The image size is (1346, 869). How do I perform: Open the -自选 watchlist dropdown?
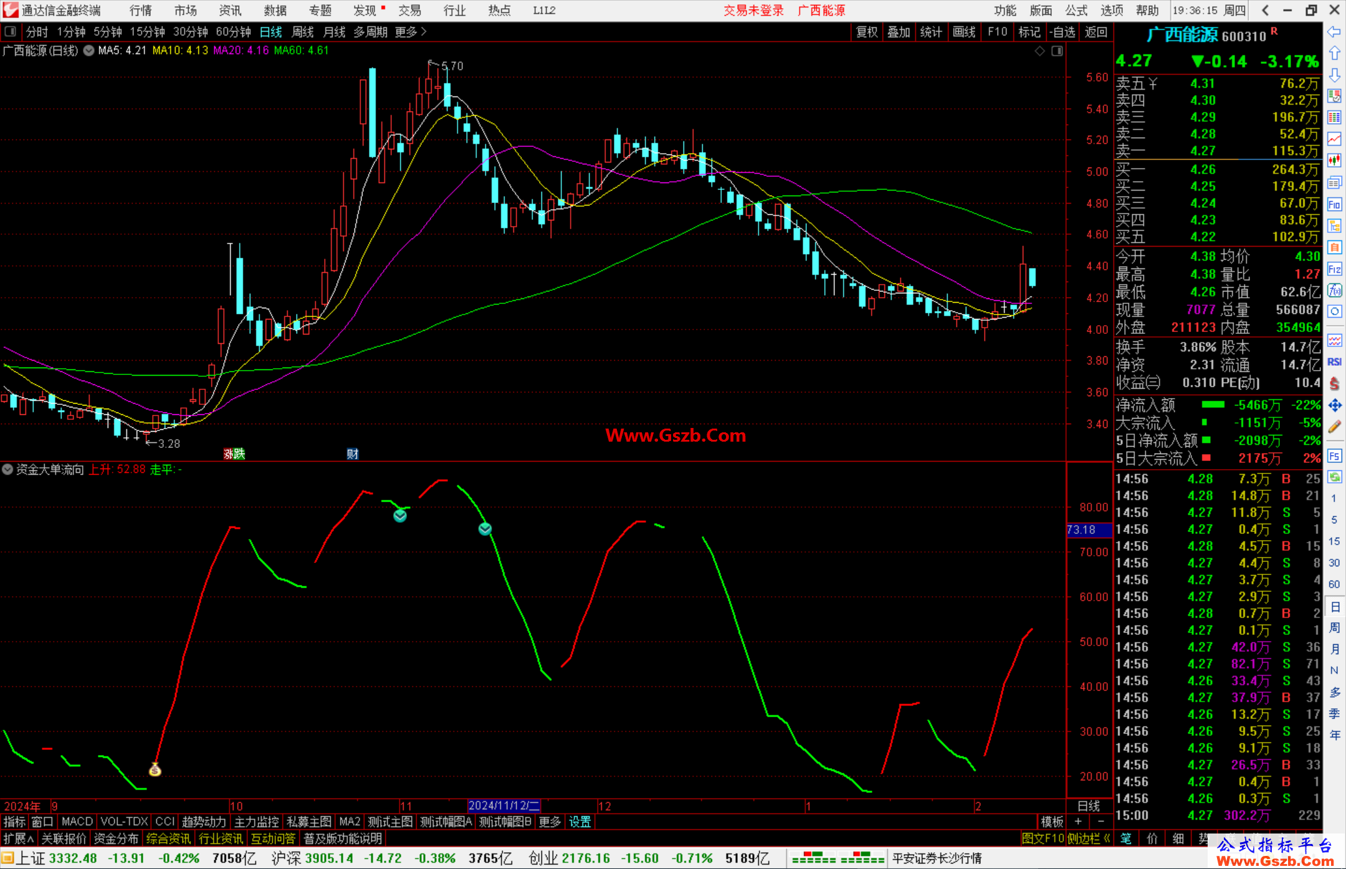(1062, 32)
